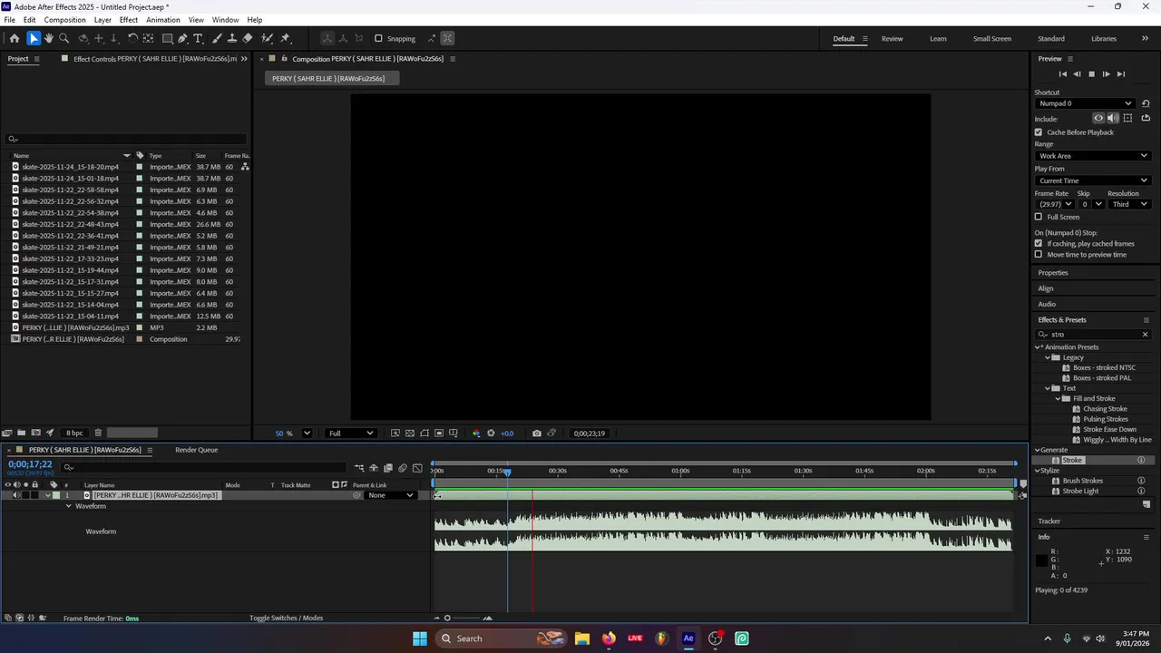Select the Puppet Pin tool

tap(285, 38)
